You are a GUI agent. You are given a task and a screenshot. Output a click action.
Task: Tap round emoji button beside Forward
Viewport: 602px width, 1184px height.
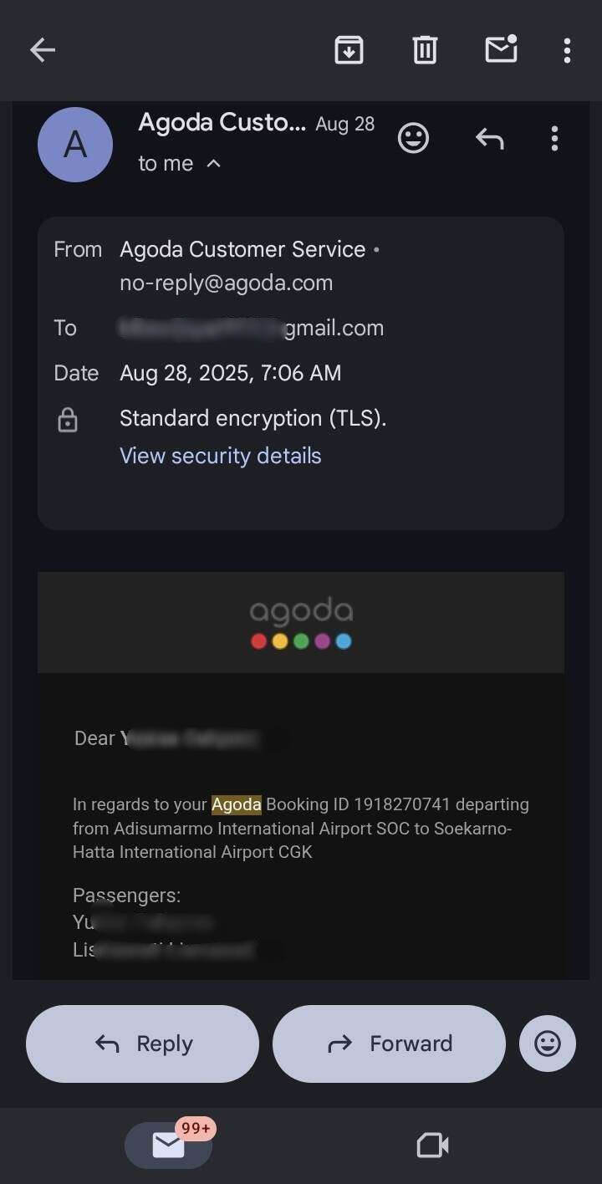click(548, 1044)
